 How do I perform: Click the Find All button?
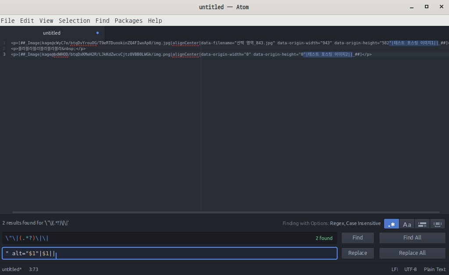(x=412, y=238)
